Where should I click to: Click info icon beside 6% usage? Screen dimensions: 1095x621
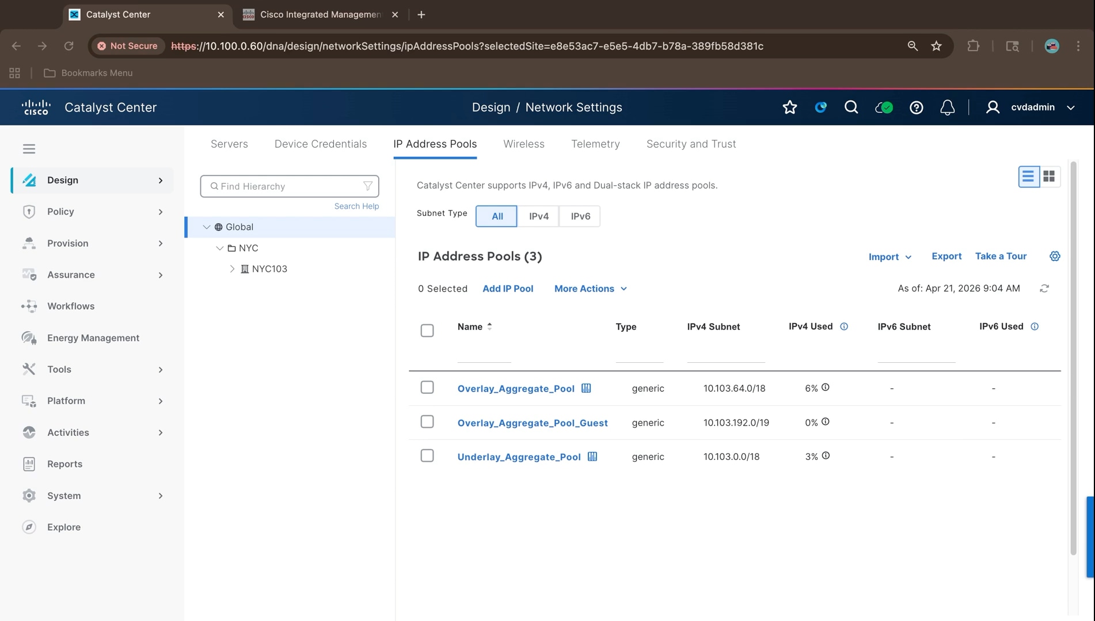826,388
